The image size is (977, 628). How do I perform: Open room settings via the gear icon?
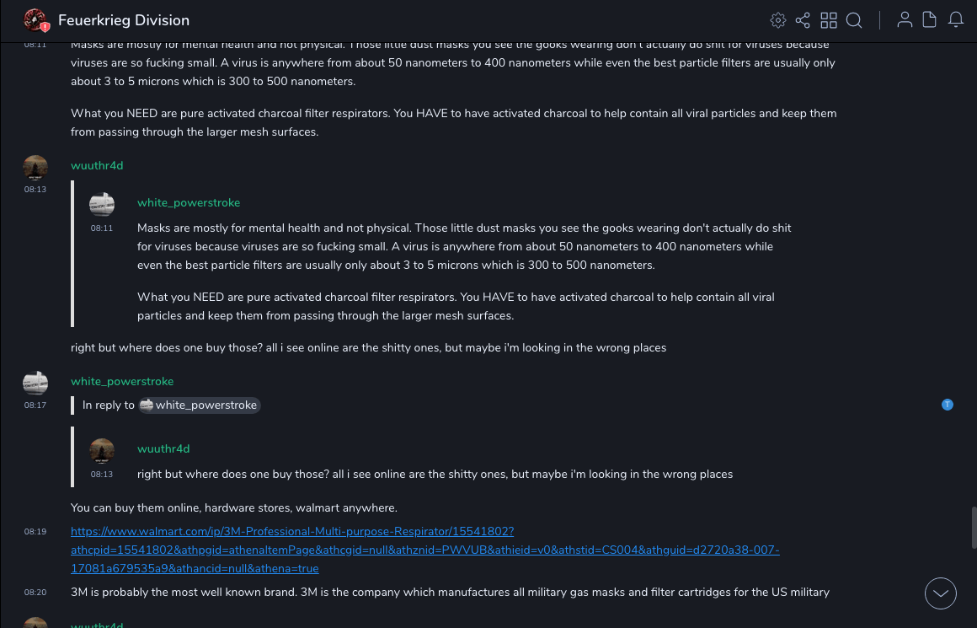[x=777, y=20]
